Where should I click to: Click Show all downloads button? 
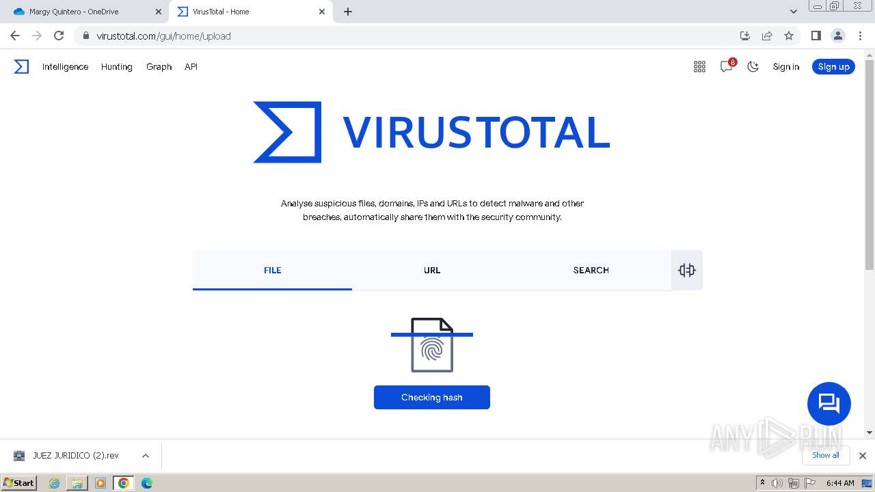[825, 455]
